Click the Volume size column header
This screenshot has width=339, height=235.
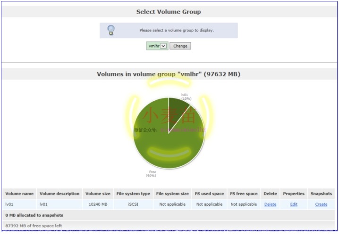(98, 194)
